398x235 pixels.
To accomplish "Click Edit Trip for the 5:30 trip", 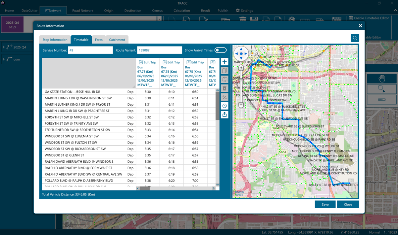I will tap(148, 62).
